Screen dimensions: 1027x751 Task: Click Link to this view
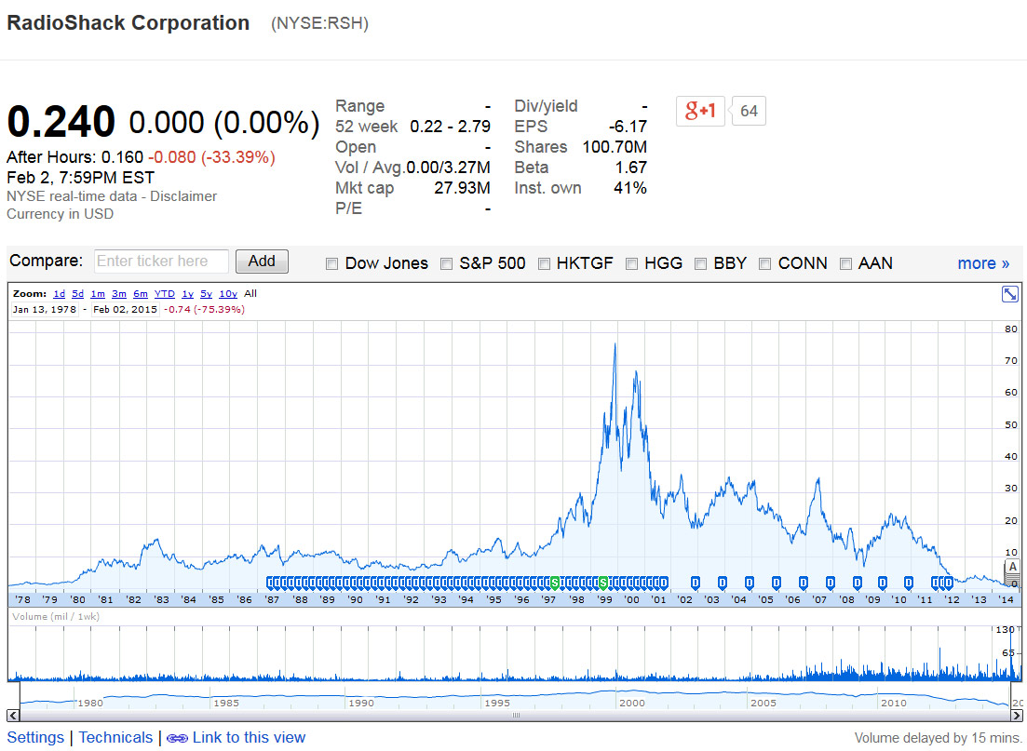[x=249, y=738]
